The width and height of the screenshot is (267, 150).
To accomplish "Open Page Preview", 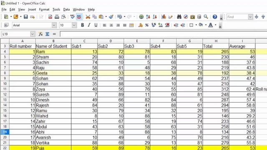I will [63, 17].
